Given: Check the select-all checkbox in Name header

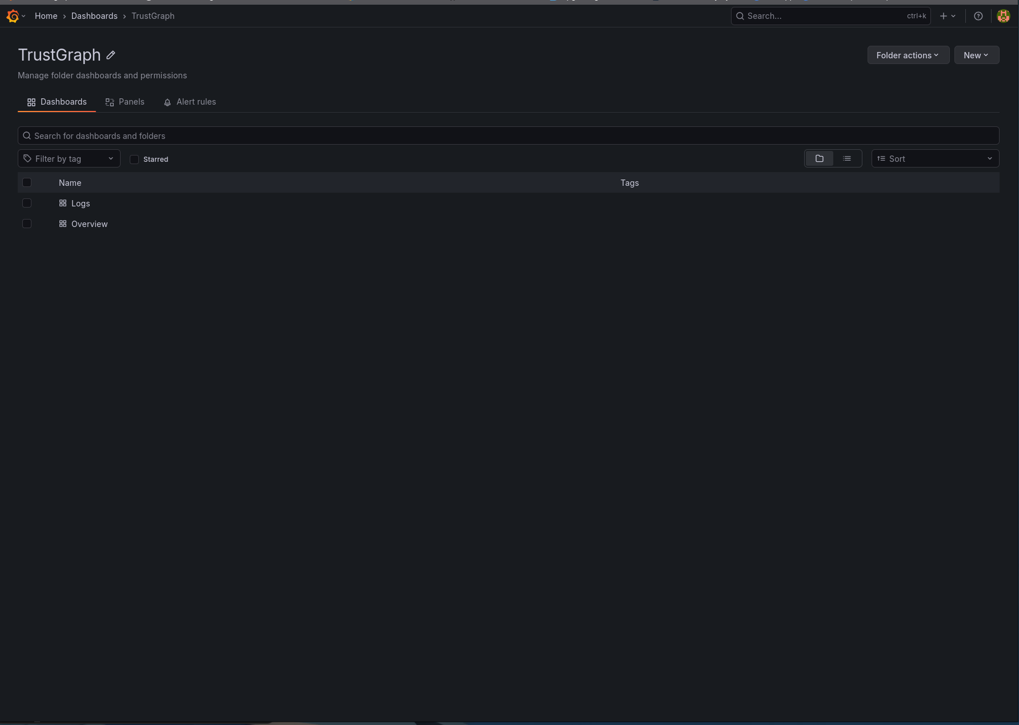Looking at the screenshot, I should [27, 182].
